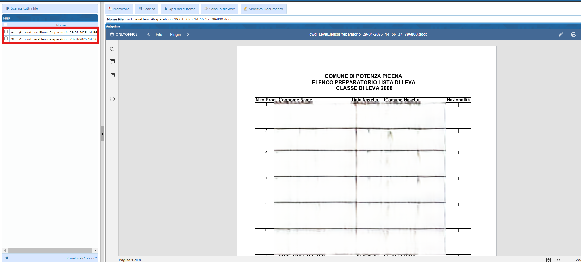Open the Plugin tab in ONLYOFFICE
The height and width of the screenshot is (262, 581).
tap(175, 35)
